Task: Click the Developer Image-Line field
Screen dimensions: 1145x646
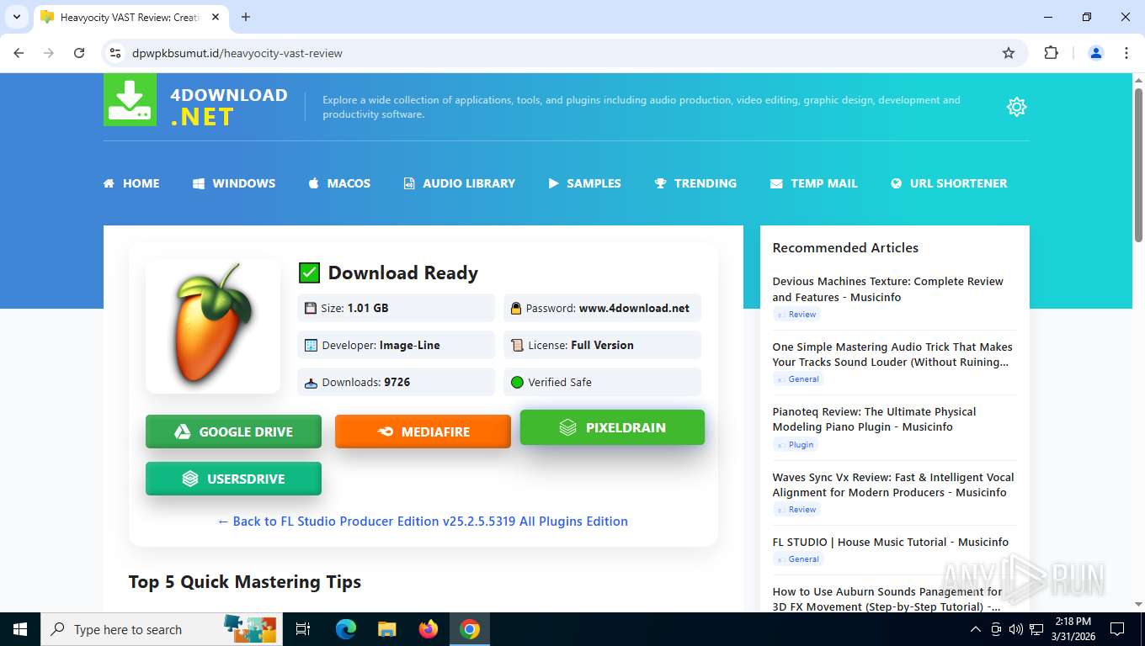Action: click(396, 345)
